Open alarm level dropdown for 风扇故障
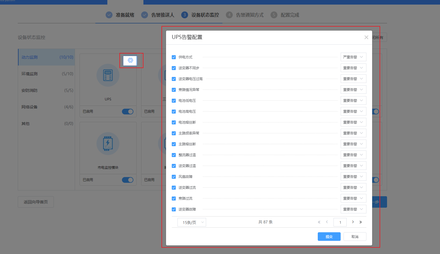Screen dimensions: 440x254 tap(354, 176)
